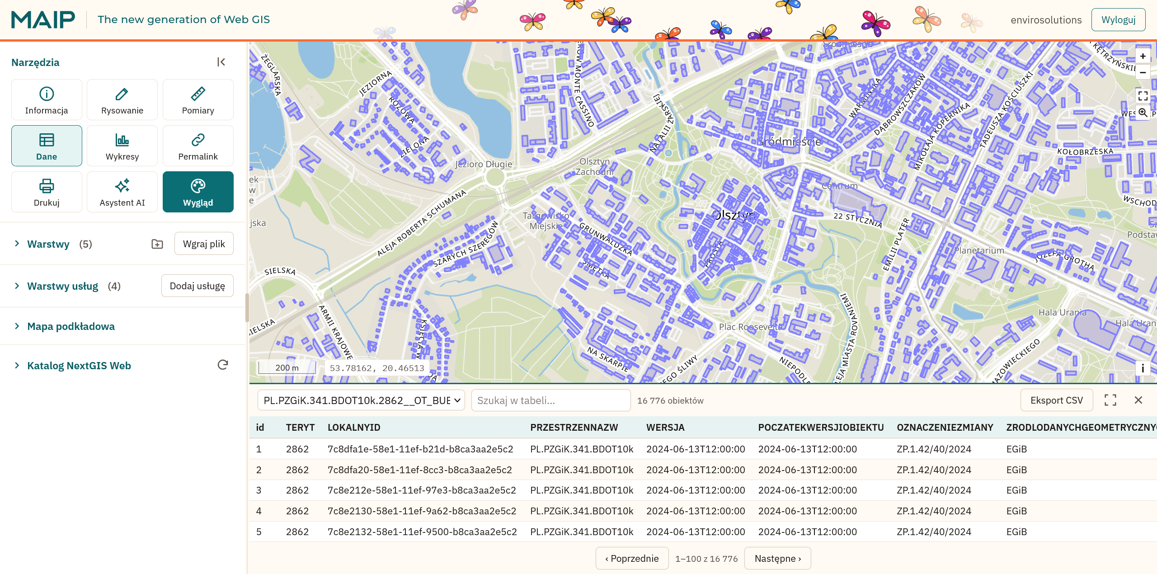Open the Wykresy charts tool
The width and height of the screenshot is (1157, 574).
[122, 146]
